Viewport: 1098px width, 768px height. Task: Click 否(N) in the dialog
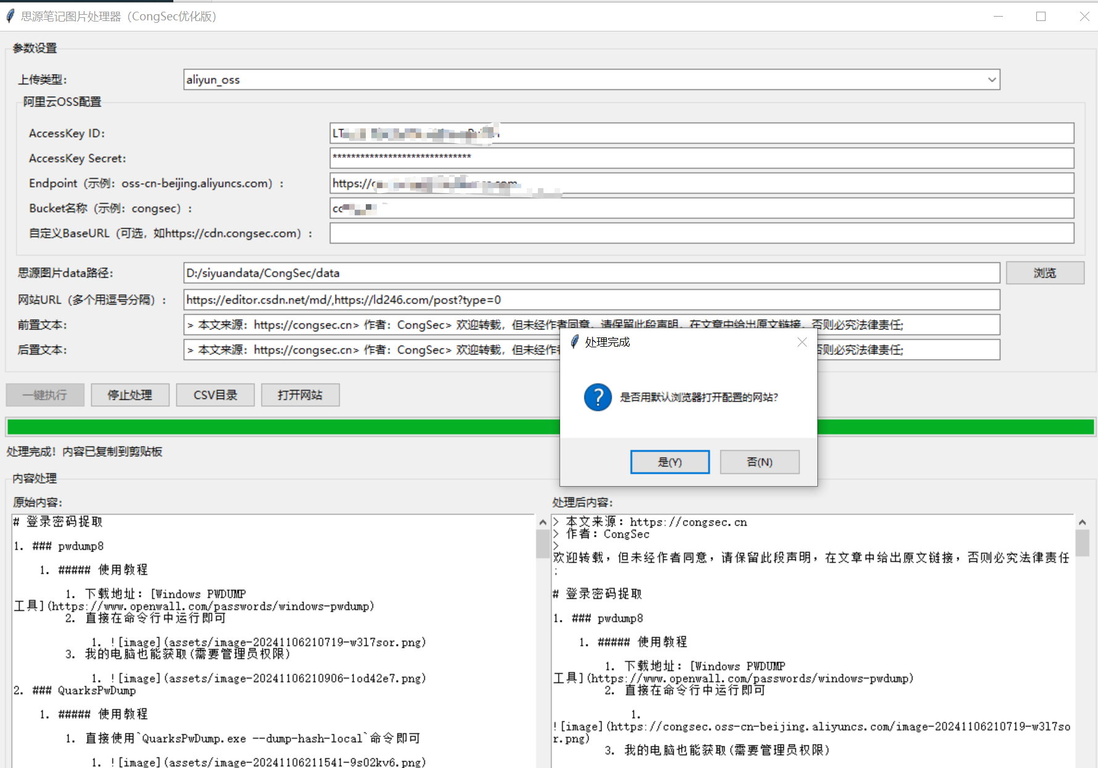tap(759, 462)
